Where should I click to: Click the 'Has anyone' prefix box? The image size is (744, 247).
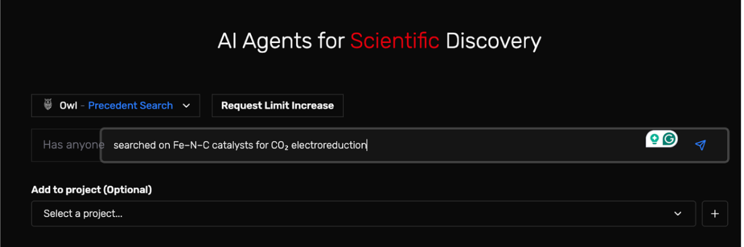click(66, 145)
